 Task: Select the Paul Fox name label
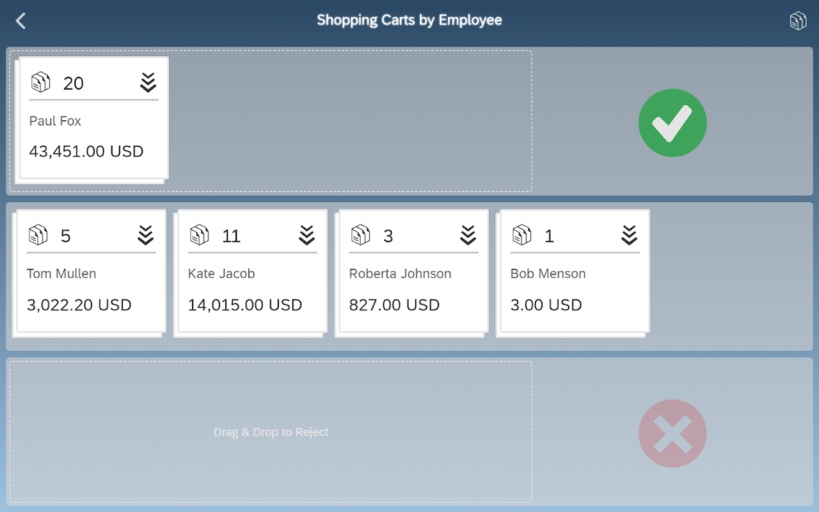(55, 121)
